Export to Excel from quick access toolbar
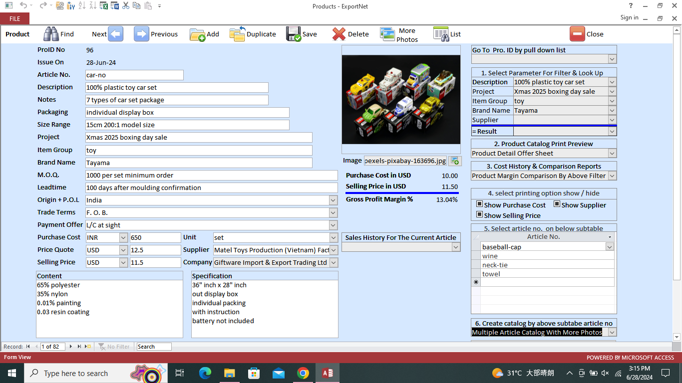682x383 pixels. (104, 6)
